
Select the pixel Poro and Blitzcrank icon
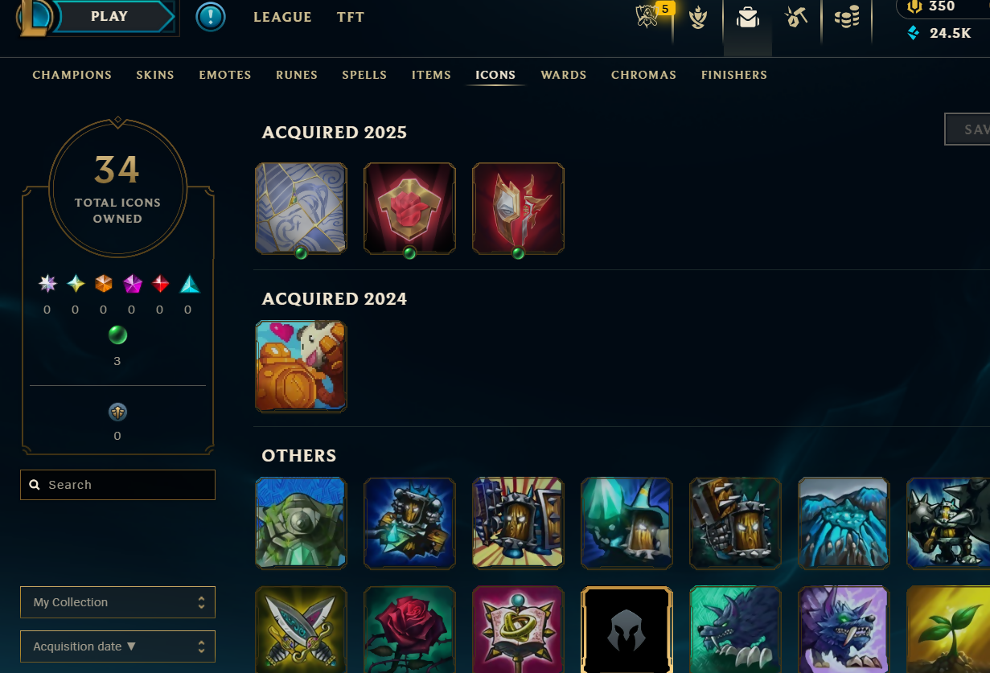pyautogui.click(x=301, y=366)
